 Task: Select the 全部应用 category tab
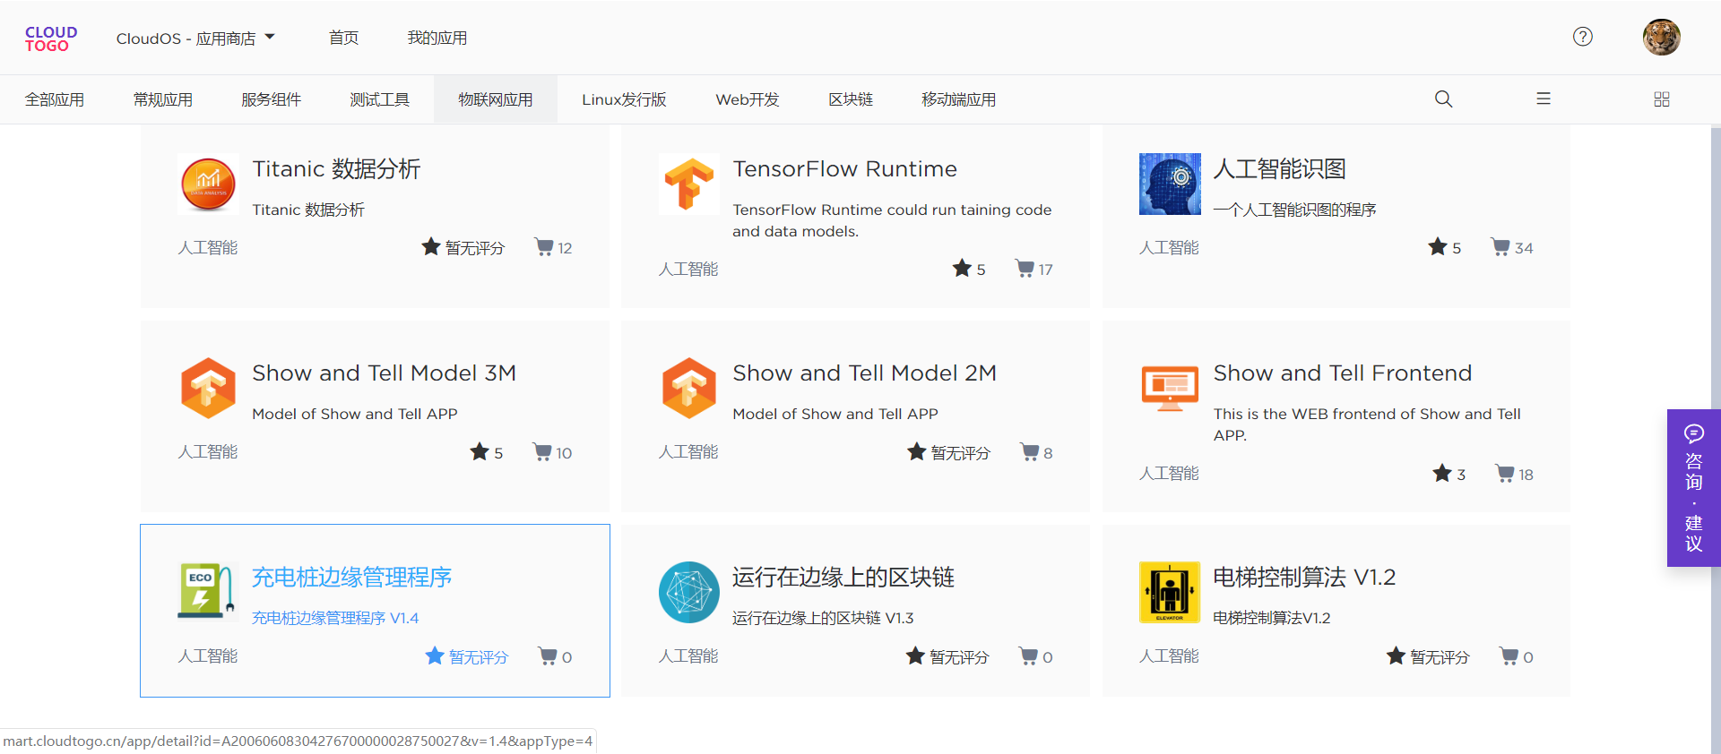pos(55,99)
